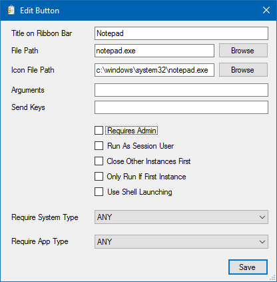
Task: Open the Require System Type dropdown
Action: [181, 217]
